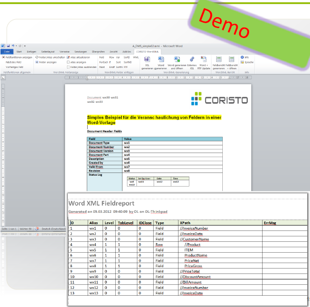Insert a ForEach field

pos(103,62)
